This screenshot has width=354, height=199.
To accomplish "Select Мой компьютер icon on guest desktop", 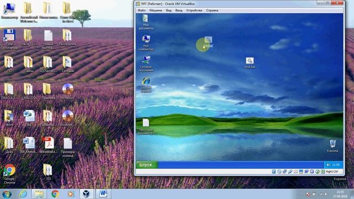I will (146, 43).
